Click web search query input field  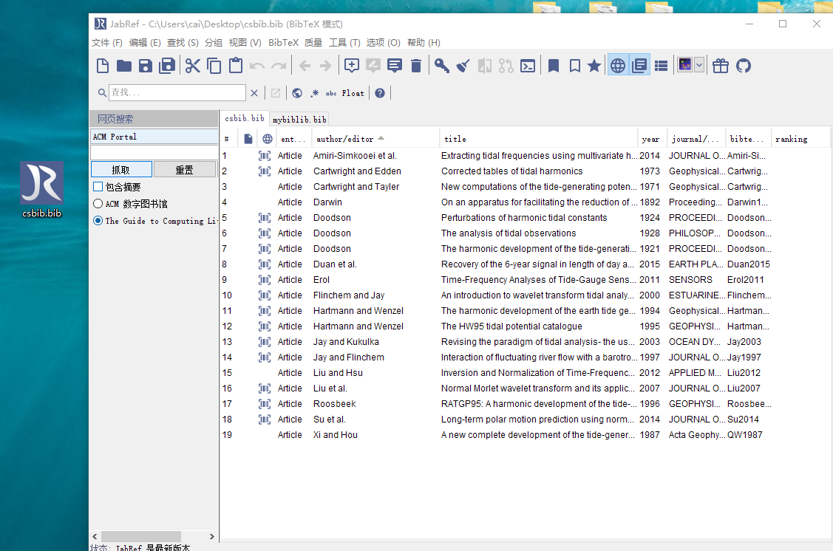[154, 153]
